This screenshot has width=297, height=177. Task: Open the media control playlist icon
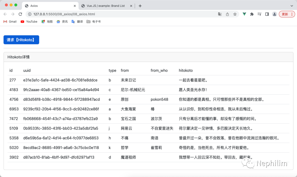pyautogui.click(x=259, y=14)
